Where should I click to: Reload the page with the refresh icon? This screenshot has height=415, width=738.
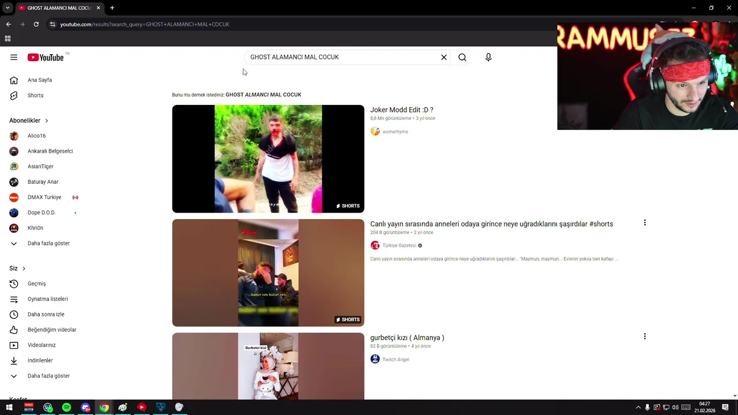(36, 24)
